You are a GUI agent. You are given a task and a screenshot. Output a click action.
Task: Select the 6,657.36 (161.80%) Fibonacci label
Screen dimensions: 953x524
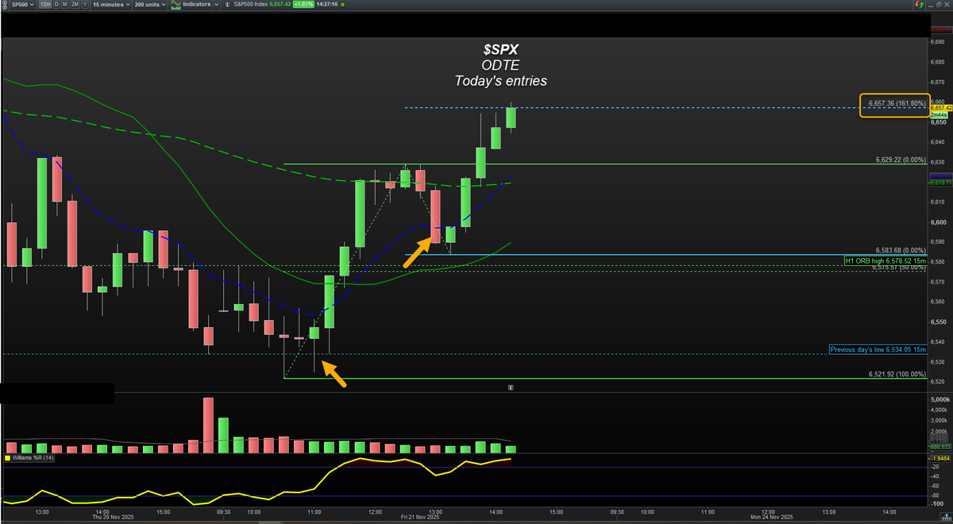tap(896, 103)
